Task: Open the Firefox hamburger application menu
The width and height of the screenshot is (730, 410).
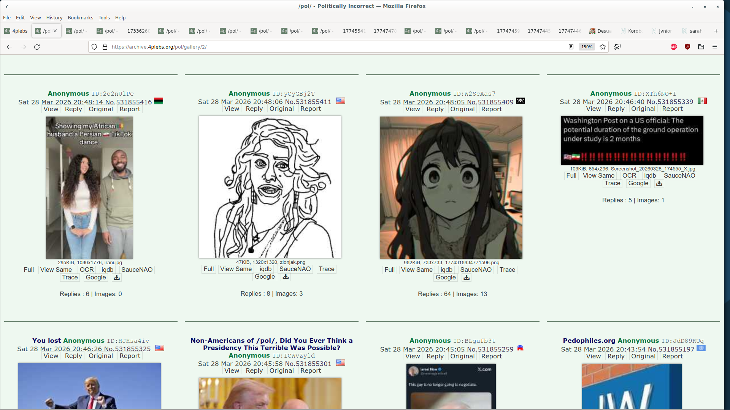Action: point(715,47)
